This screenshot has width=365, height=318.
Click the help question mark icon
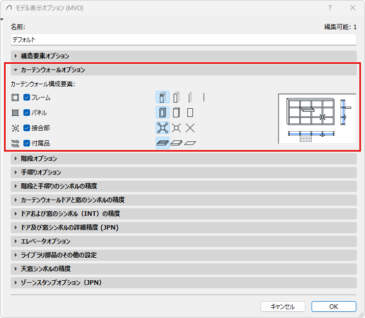(329, 8)
